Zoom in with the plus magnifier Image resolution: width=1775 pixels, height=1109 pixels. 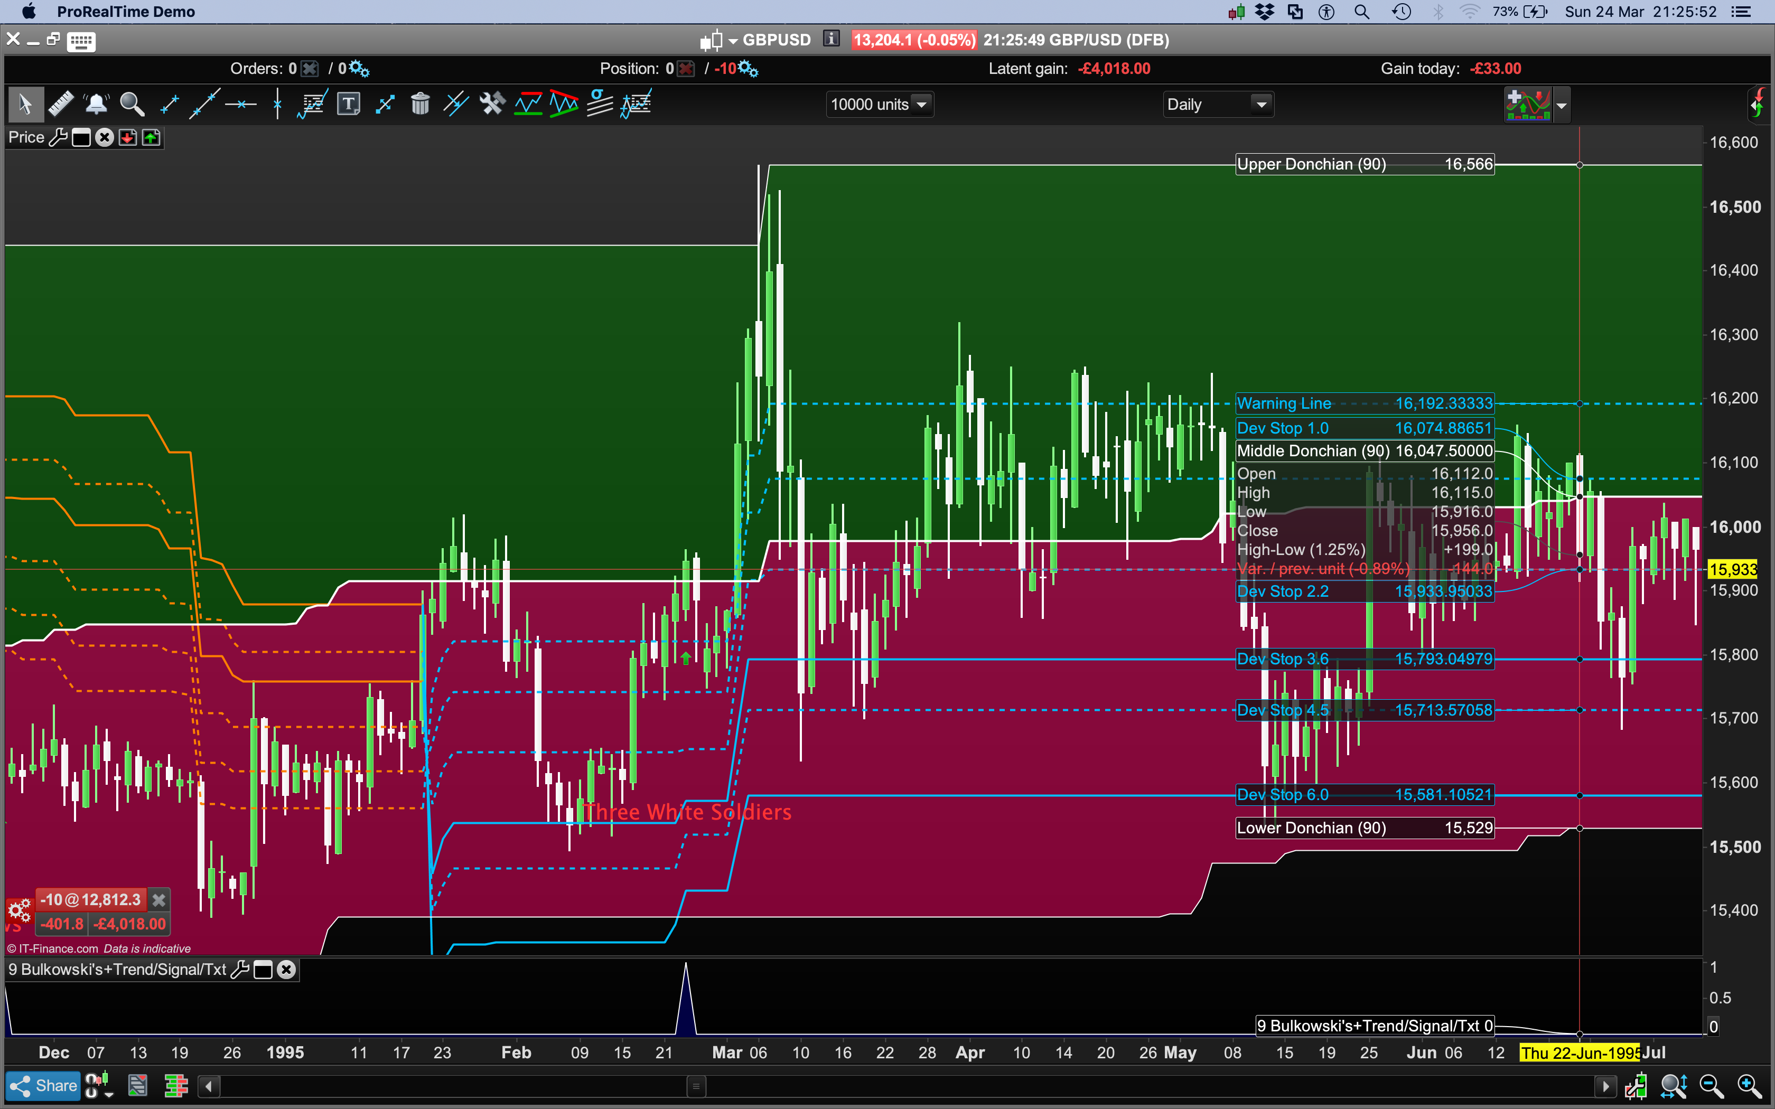[x=1749, y=1086]
